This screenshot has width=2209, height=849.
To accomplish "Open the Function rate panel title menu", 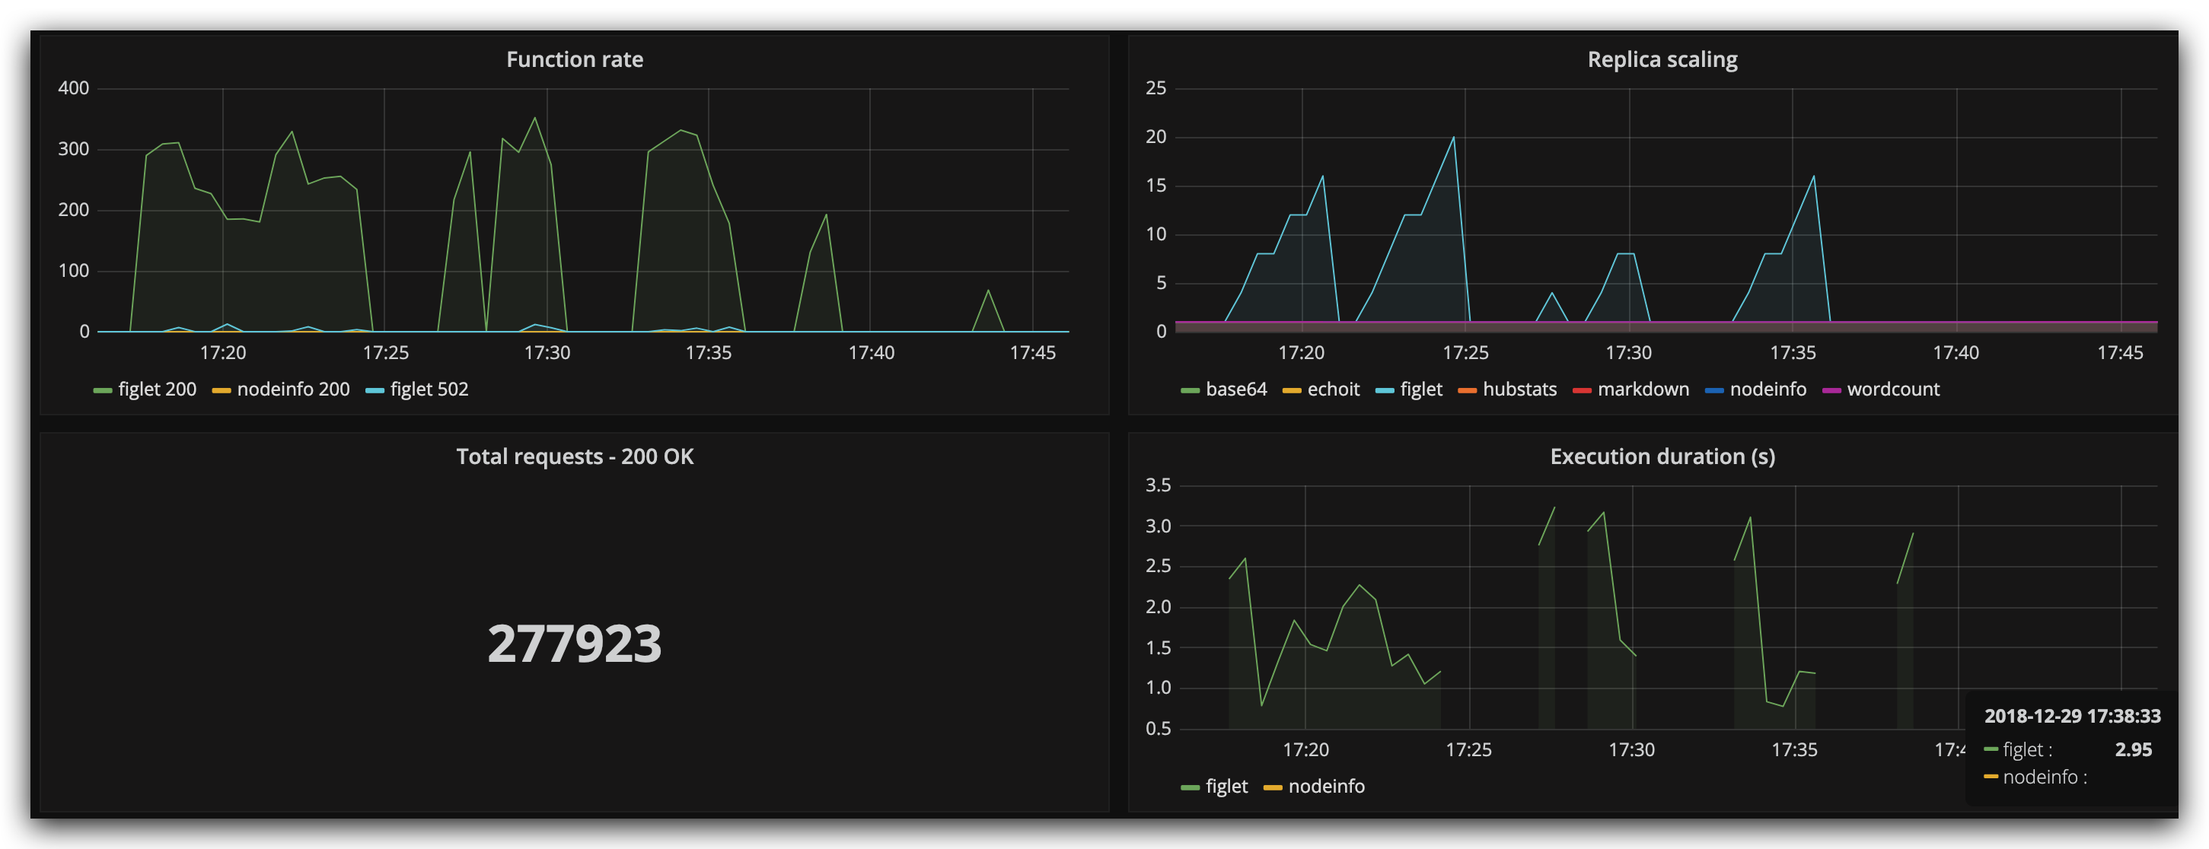I will [x=575, y=59].
